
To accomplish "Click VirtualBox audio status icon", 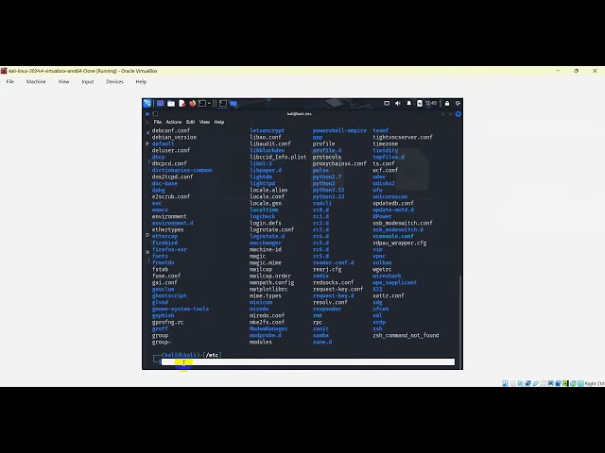I will coord(521,383).
